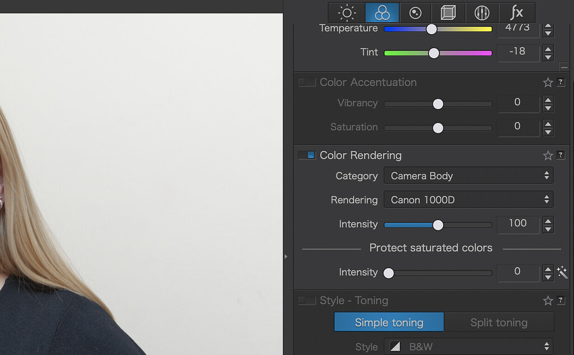This screenshot has height=355, width=574.
Task: Click the Color Rendering section title
Action: (x=360, y=155)
